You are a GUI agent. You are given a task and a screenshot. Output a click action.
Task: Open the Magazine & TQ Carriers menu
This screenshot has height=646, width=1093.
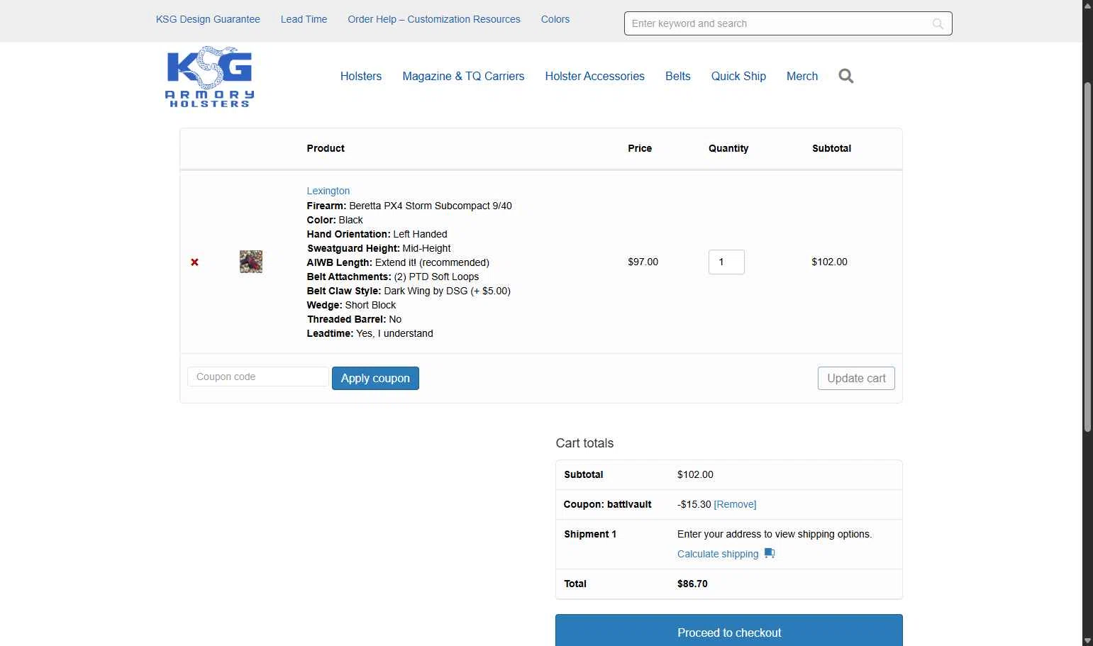point(463,76)
